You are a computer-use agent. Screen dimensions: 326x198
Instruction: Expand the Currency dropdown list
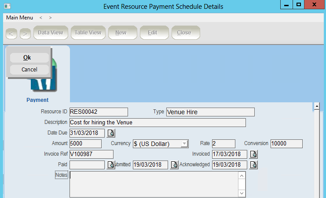point(184,144)
